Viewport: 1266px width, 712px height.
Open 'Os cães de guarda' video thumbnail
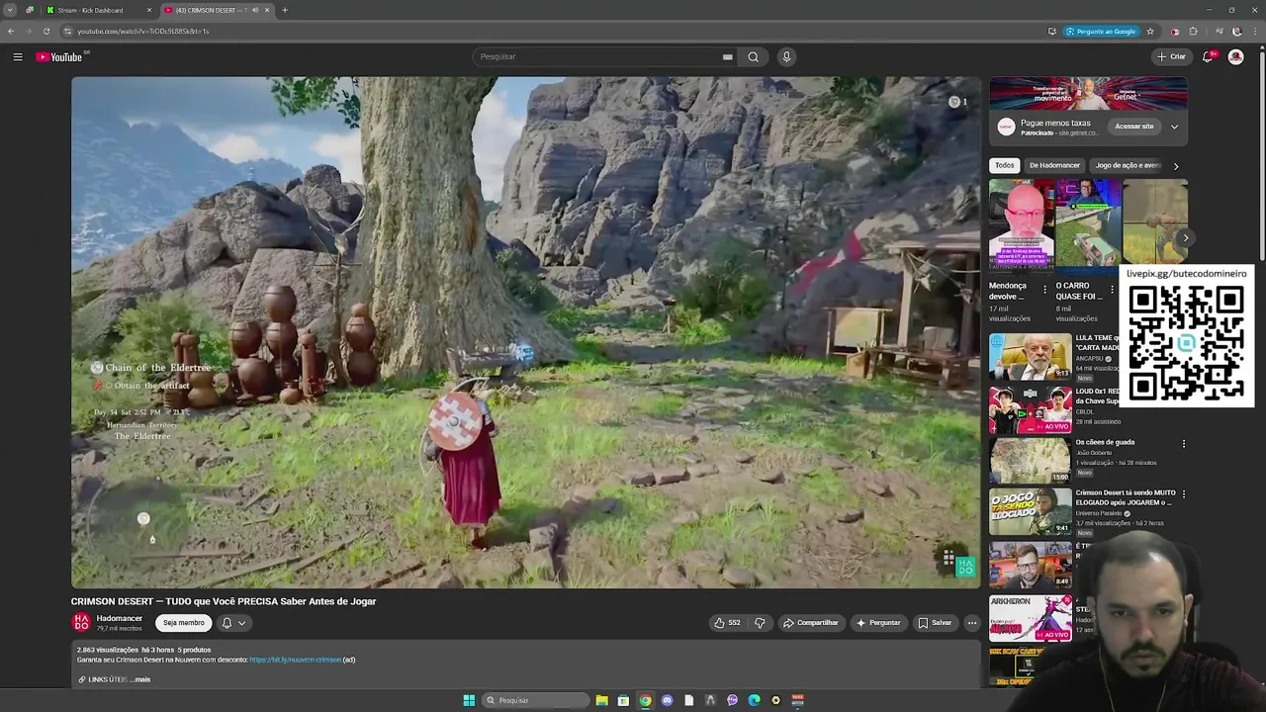1031,461
